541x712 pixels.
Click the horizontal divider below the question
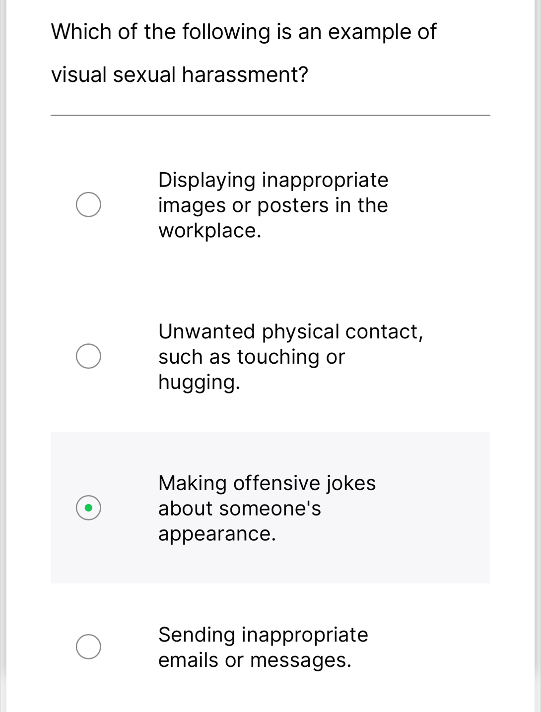[x=270, y=116]
